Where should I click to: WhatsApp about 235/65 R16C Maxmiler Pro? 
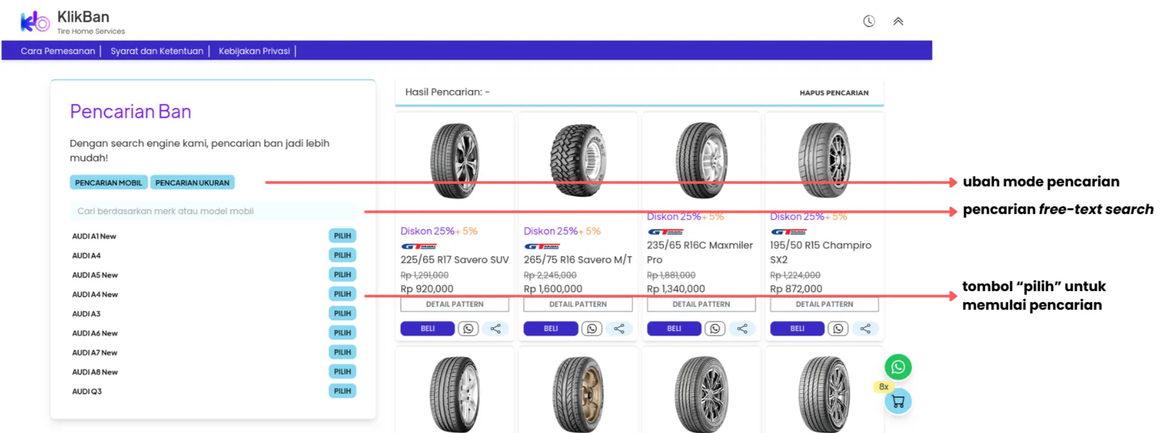point(715,328)
